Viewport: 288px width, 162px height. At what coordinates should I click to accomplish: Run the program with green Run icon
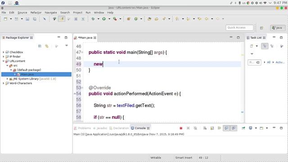point(104,19)
